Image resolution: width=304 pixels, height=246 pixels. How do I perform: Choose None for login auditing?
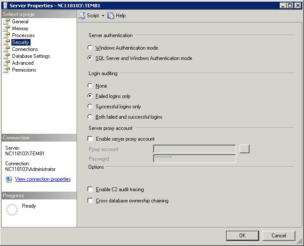(x=90, y=86)
